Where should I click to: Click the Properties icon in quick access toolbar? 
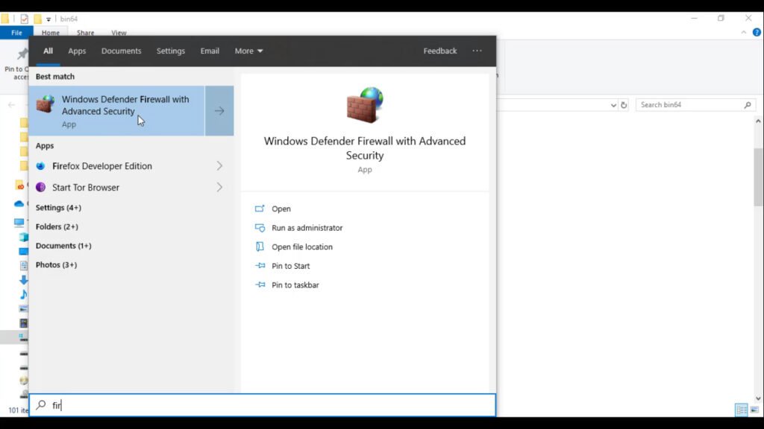pyautogui.click(x=25, y=19)
